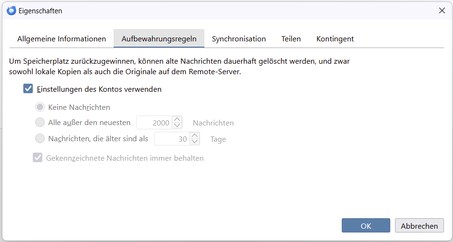Increase the 30 days stepper arrow
The image size is (453, 242).
pos(195,136)
